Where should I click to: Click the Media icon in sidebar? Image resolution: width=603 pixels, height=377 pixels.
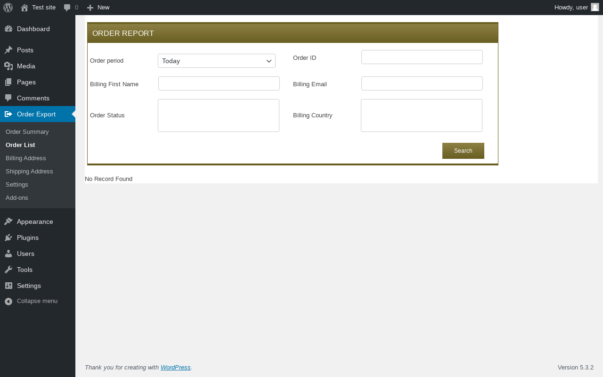point(8,66)
